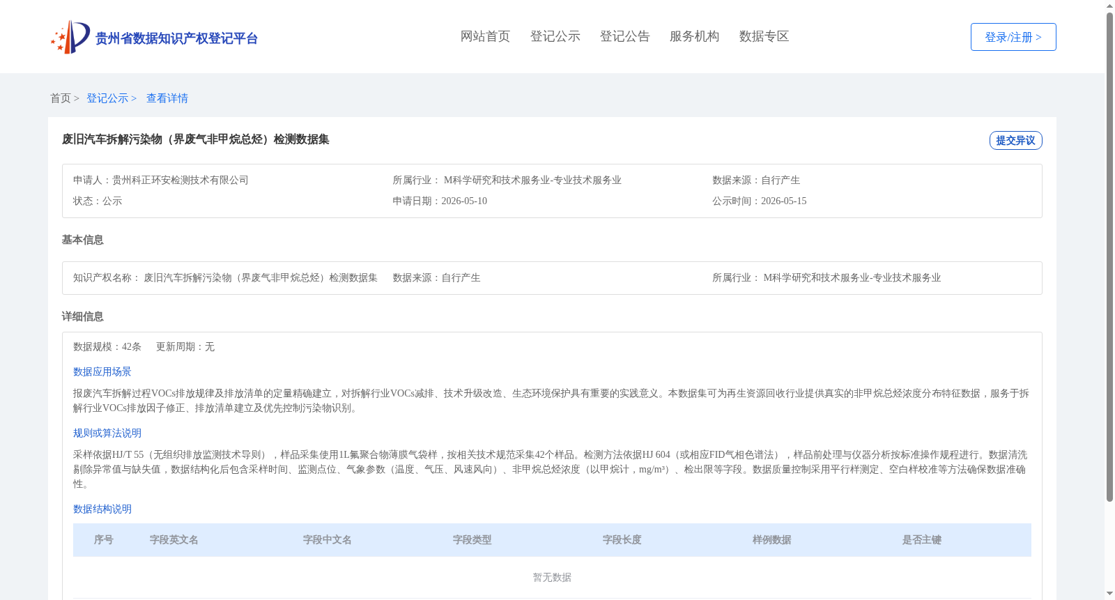Viewport: 1115px width, 600px height.
Task: Click 公示时间：2026-05-15 text
Action: 759,201
